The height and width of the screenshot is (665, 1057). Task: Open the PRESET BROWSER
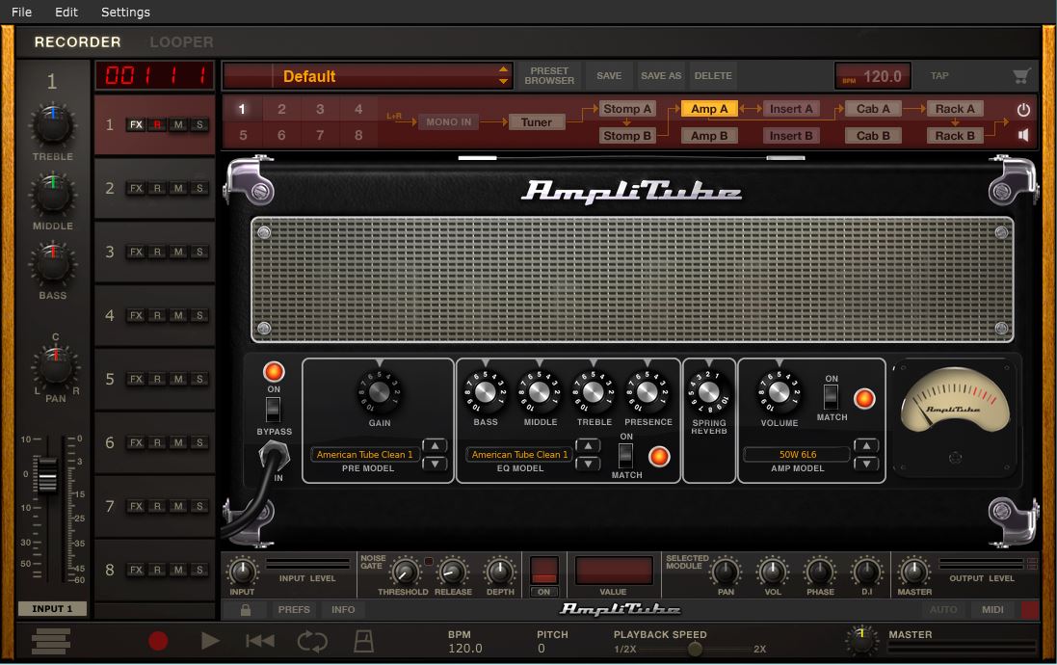point(549,75)
